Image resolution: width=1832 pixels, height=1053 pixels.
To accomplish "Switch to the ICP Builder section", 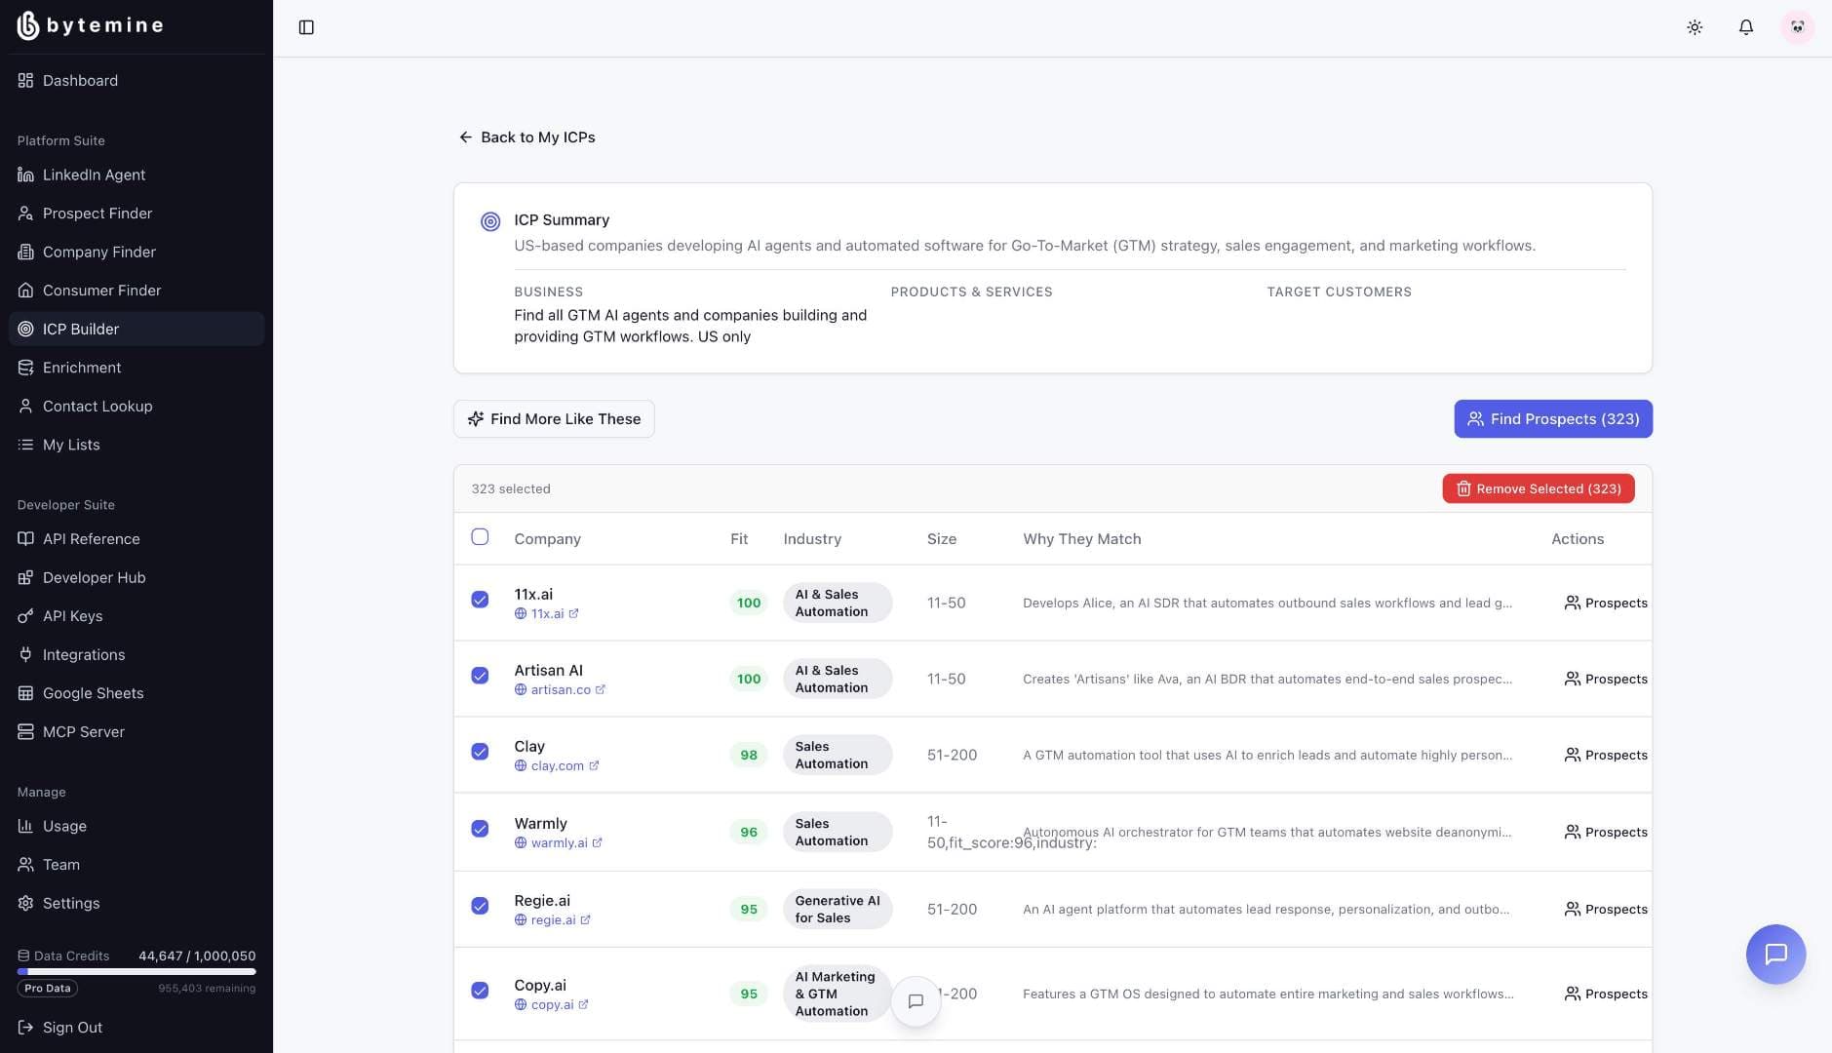I will click(x=81, y=329).
